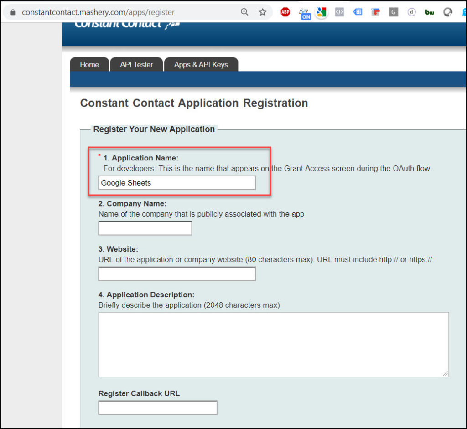The height and width of the screenshot is (429, 467).
Task: Bookmark this page with the star
Action: (263, 12)
